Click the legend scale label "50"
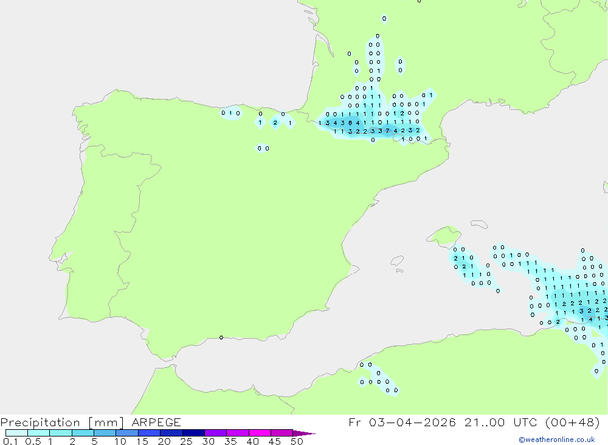 coord(297,441)
